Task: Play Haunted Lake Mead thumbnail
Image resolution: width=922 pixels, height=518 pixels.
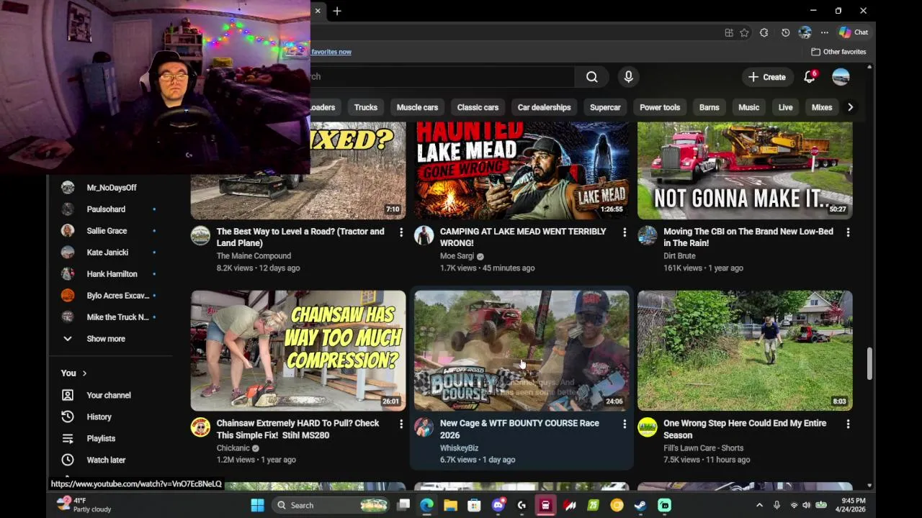Action: click(x=522, y=171)
